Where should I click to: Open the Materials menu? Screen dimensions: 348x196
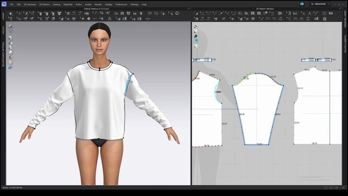pyautogui.click(x=68, y=4)
